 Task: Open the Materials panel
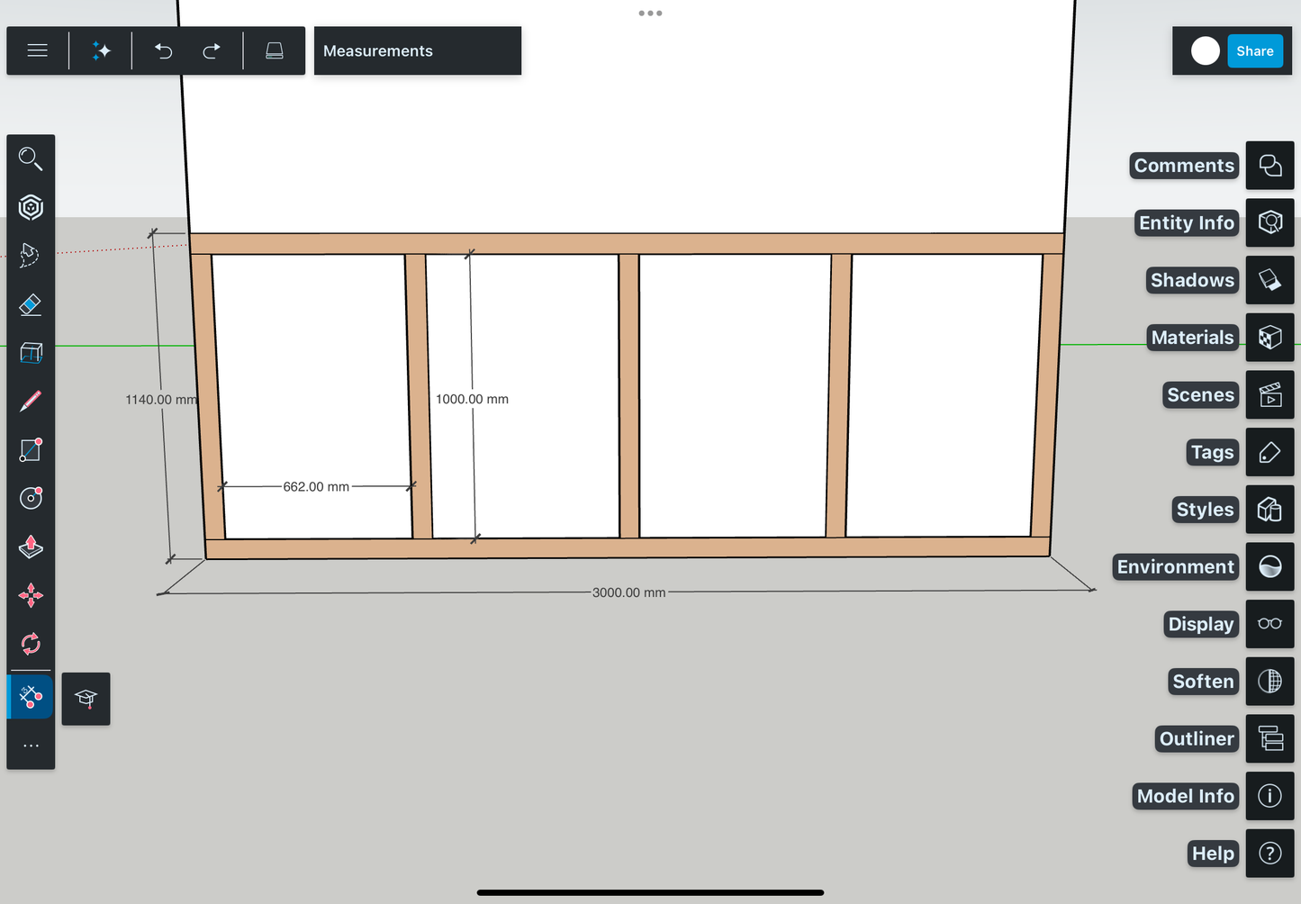pos(1269,337)
